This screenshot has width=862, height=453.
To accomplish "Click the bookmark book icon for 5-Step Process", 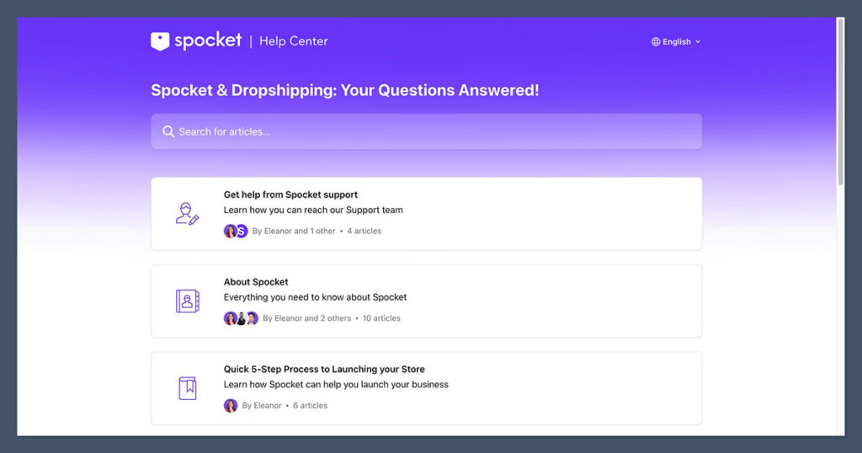I will pyautogui.click(x=187, y=388).
